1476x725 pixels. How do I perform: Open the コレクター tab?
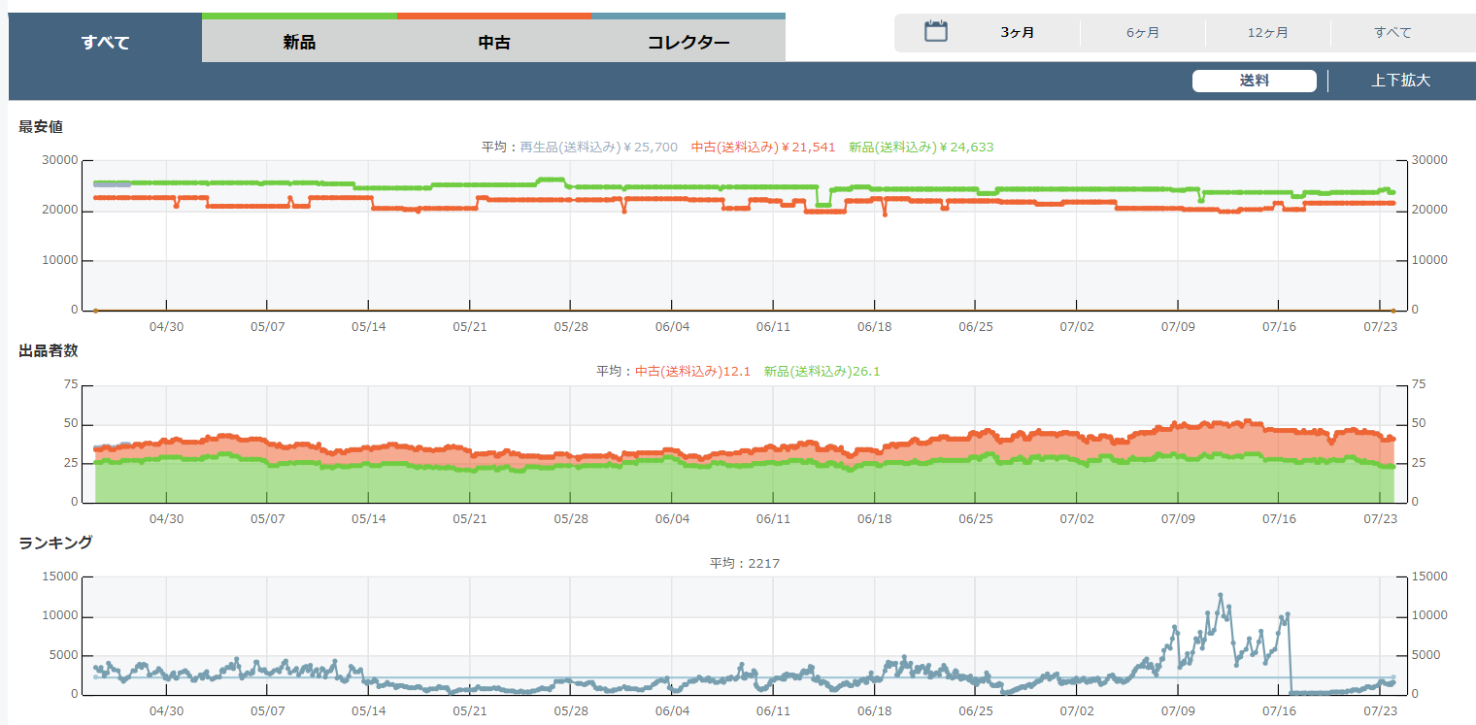[x=688, y=42]
